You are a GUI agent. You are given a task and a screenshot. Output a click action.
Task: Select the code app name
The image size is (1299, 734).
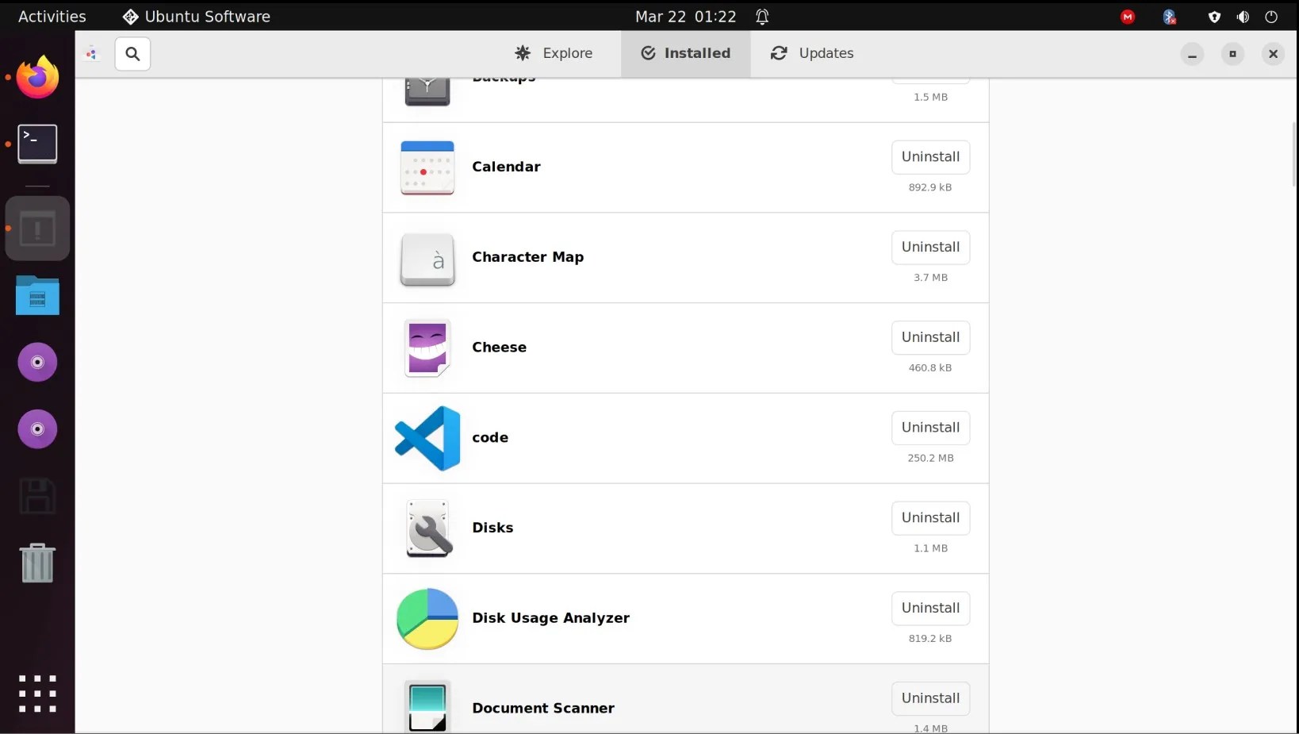pyautogui.click(x=490, y=438)
